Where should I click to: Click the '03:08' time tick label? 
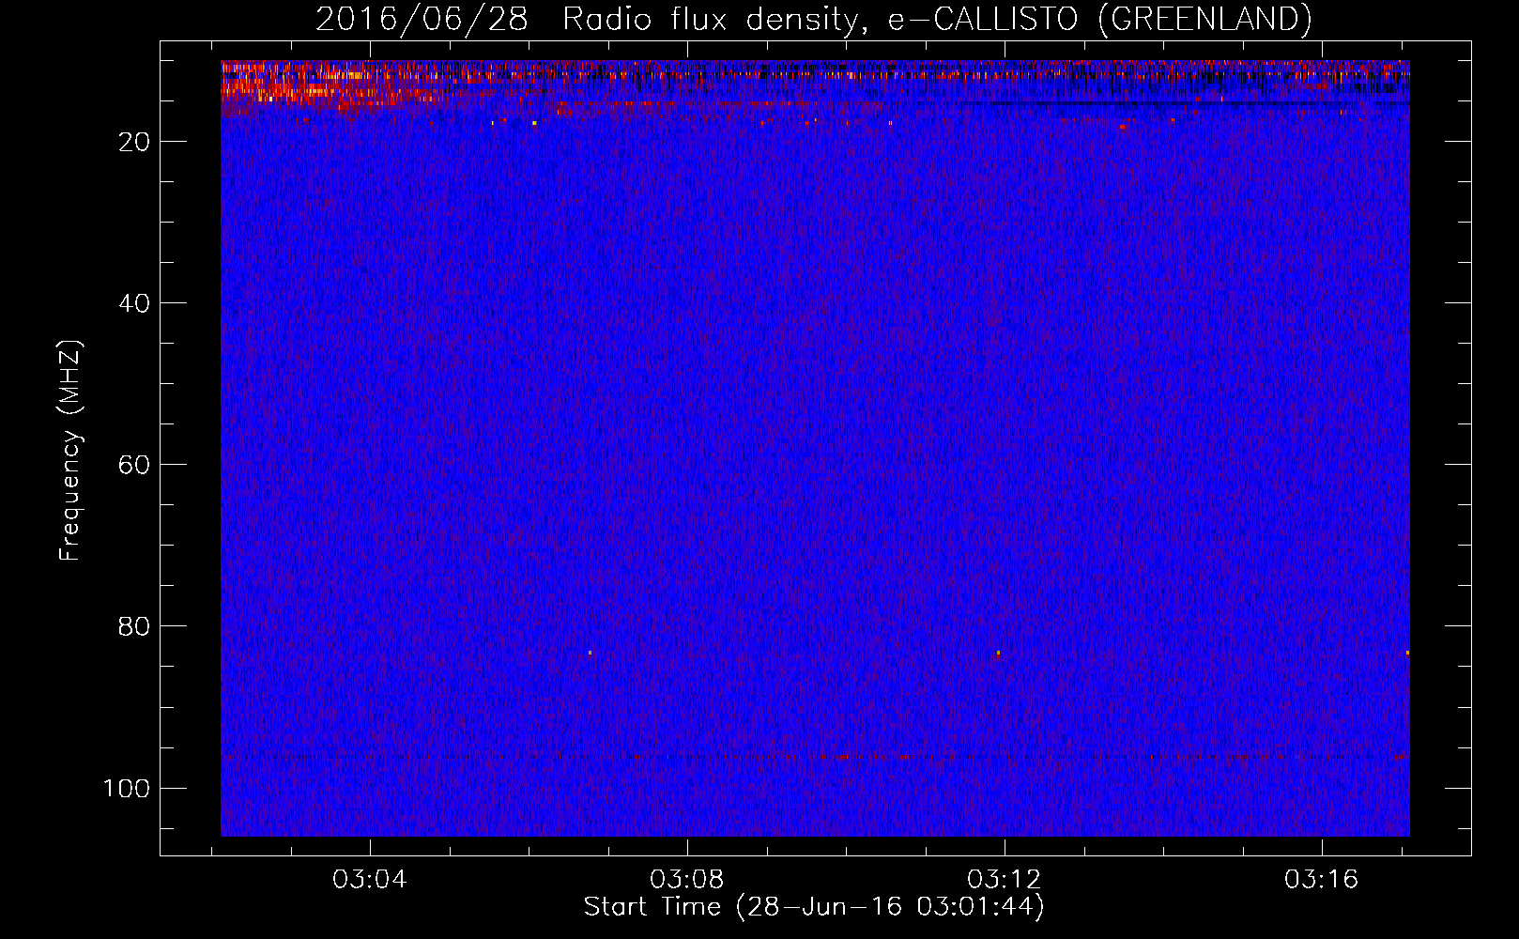click(687, 880)
